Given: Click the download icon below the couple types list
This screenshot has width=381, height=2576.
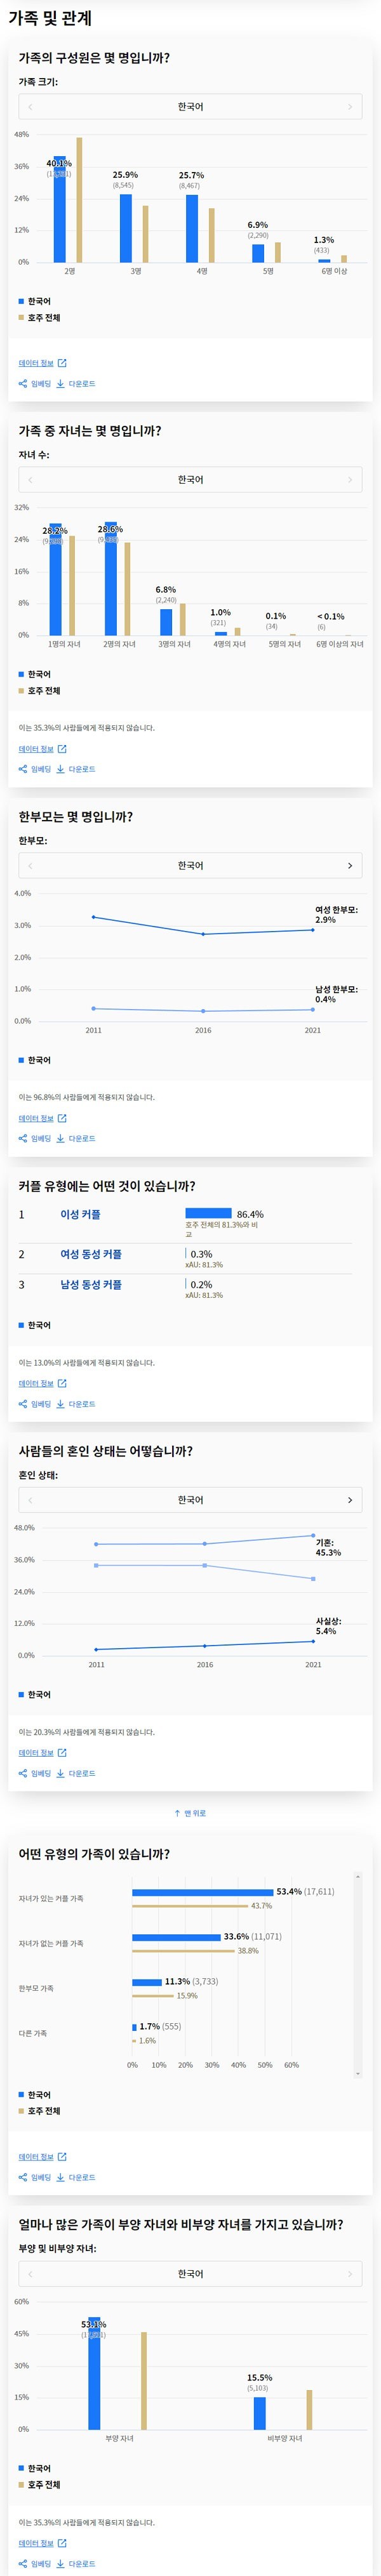Looking at the screenshot, I should coord(61,1404).
